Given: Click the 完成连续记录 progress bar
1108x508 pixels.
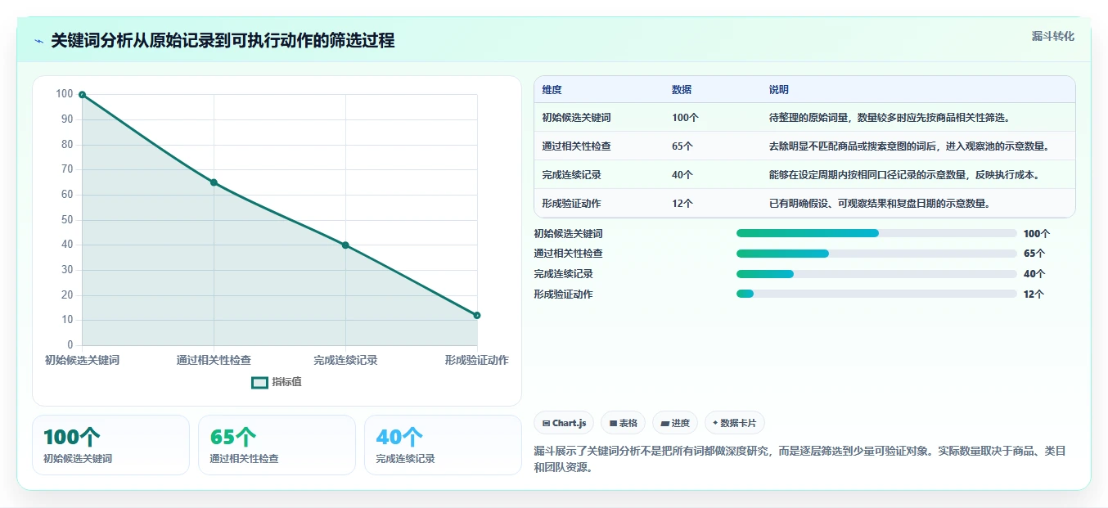Looking at the screenshot, I should click(876, 274).
